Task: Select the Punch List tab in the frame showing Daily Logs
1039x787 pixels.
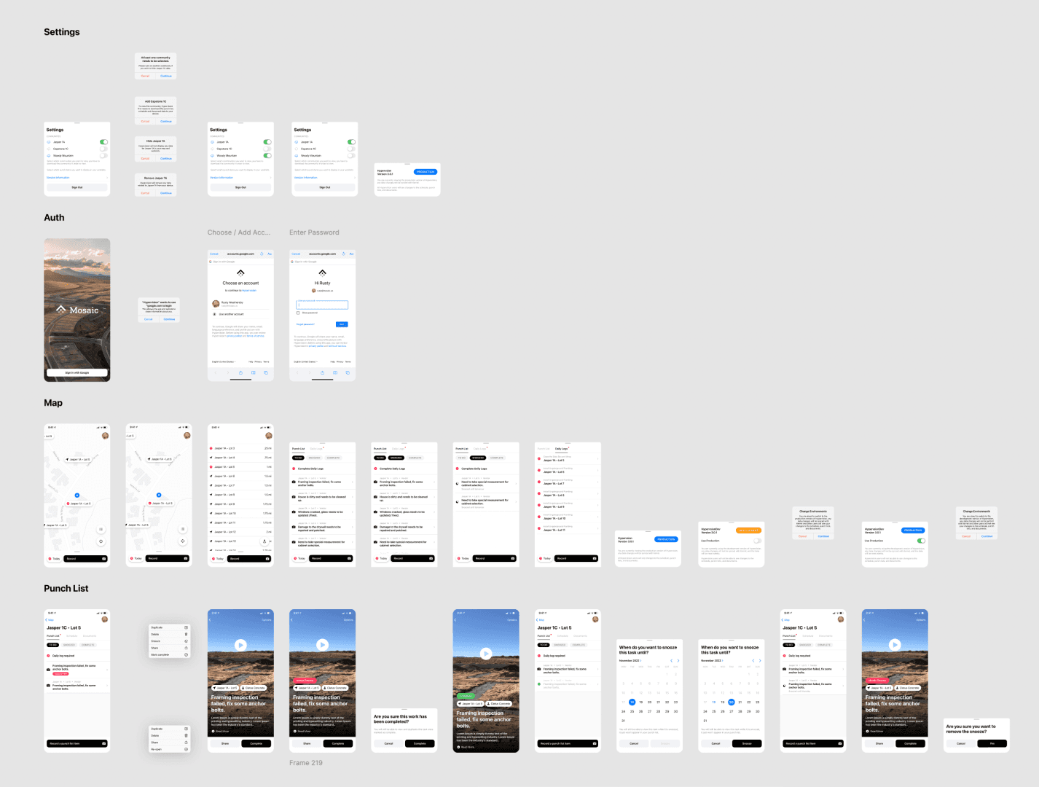Action: point(544,449)
